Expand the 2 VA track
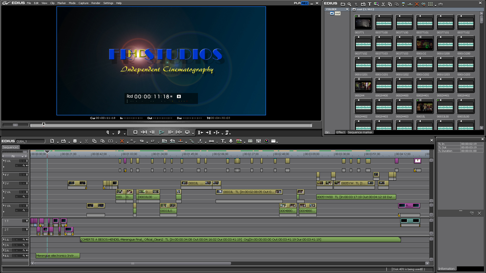This screenshot has width=486, height=273. 4,192
